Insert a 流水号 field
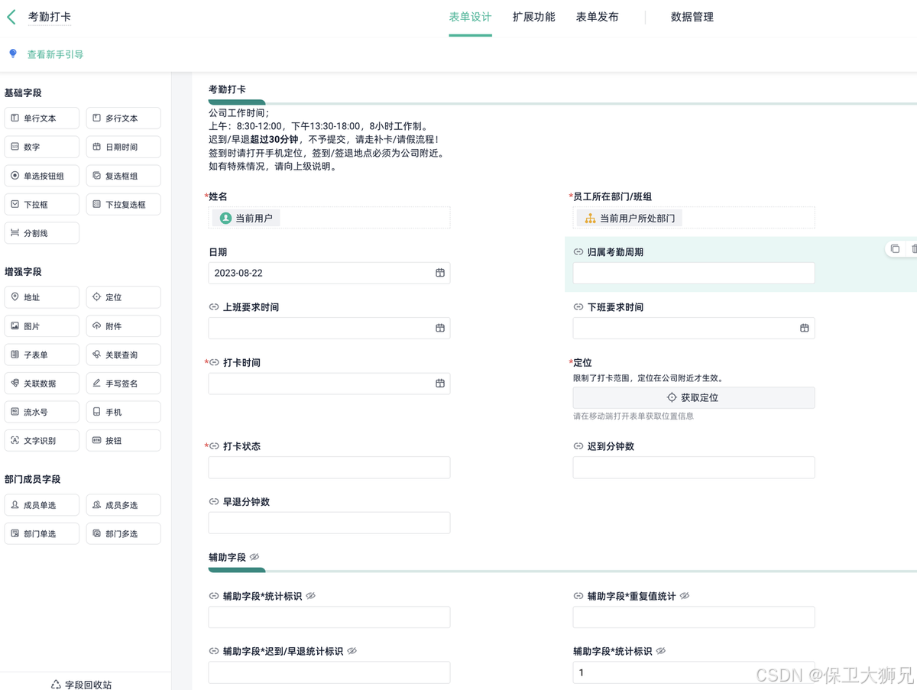This screenshot has width=917, height=690. pos(42,412)
